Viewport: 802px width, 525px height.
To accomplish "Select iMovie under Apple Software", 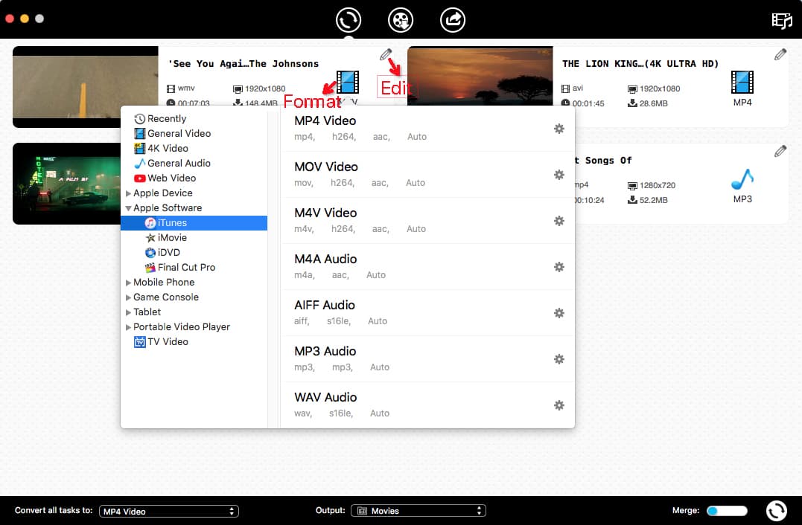I will pos(166,237).
